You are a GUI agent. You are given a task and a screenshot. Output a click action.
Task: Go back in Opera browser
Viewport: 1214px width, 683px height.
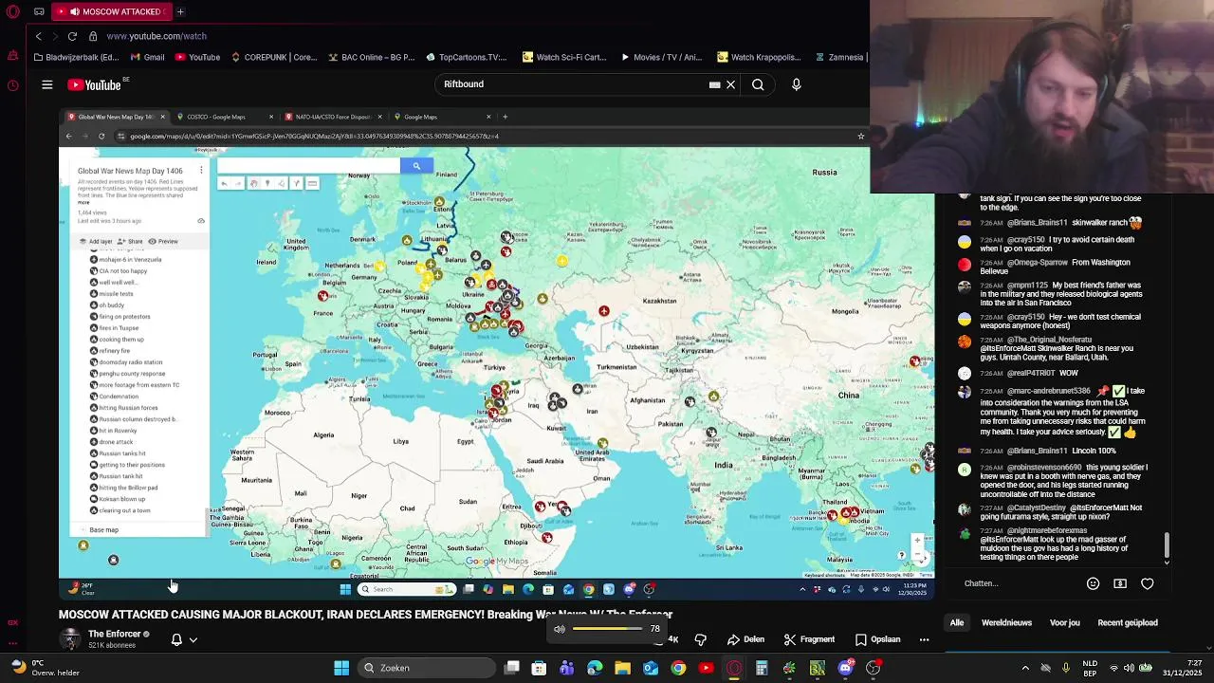pos(38,36)
